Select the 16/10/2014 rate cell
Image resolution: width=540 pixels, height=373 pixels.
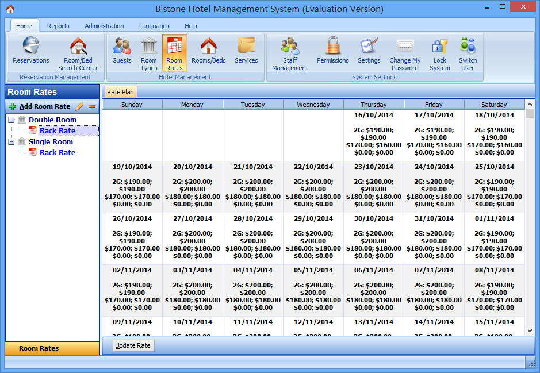click(374, 135)
